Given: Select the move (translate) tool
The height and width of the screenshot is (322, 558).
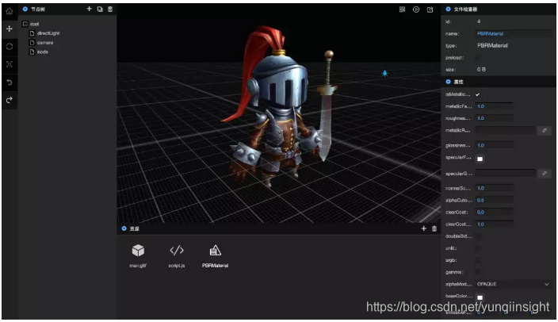Looking at the screenshot, I should coord(10,29).
